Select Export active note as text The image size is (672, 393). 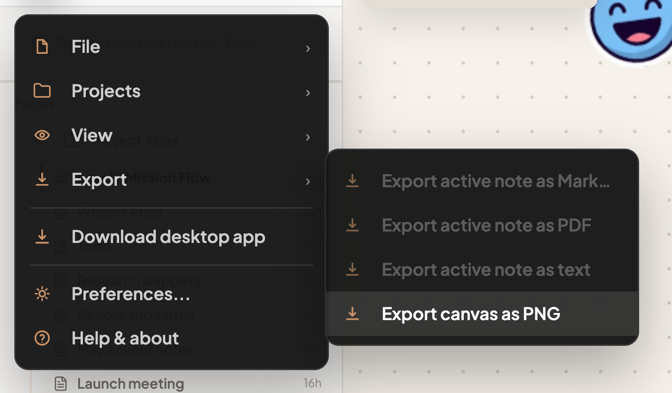(x=482, y=270)
